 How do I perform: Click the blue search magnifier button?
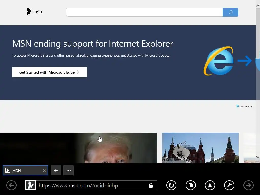[231, 12]
